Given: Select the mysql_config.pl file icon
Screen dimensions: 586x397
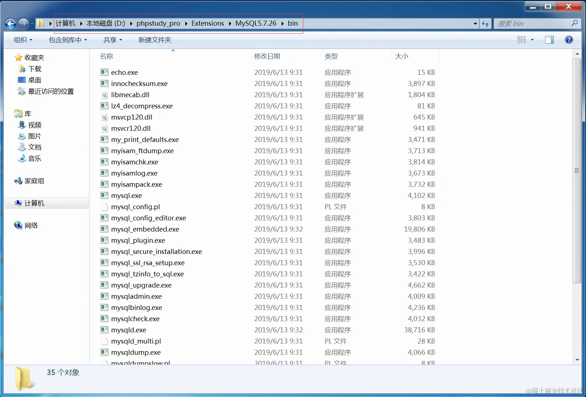Looking at the screenshot, I should 104,207.
